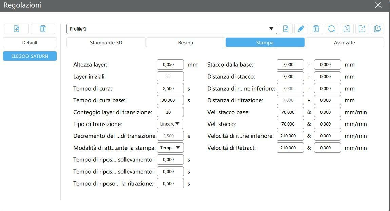Click Distanza di r...ne inferiore first value
Screen dimensions: 390x211
(x=290, y=88)
